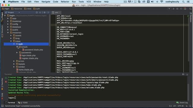Expand the bootstrap folder
The width and height of the screenshot is (193, 108).
click(x=8, y=21)
